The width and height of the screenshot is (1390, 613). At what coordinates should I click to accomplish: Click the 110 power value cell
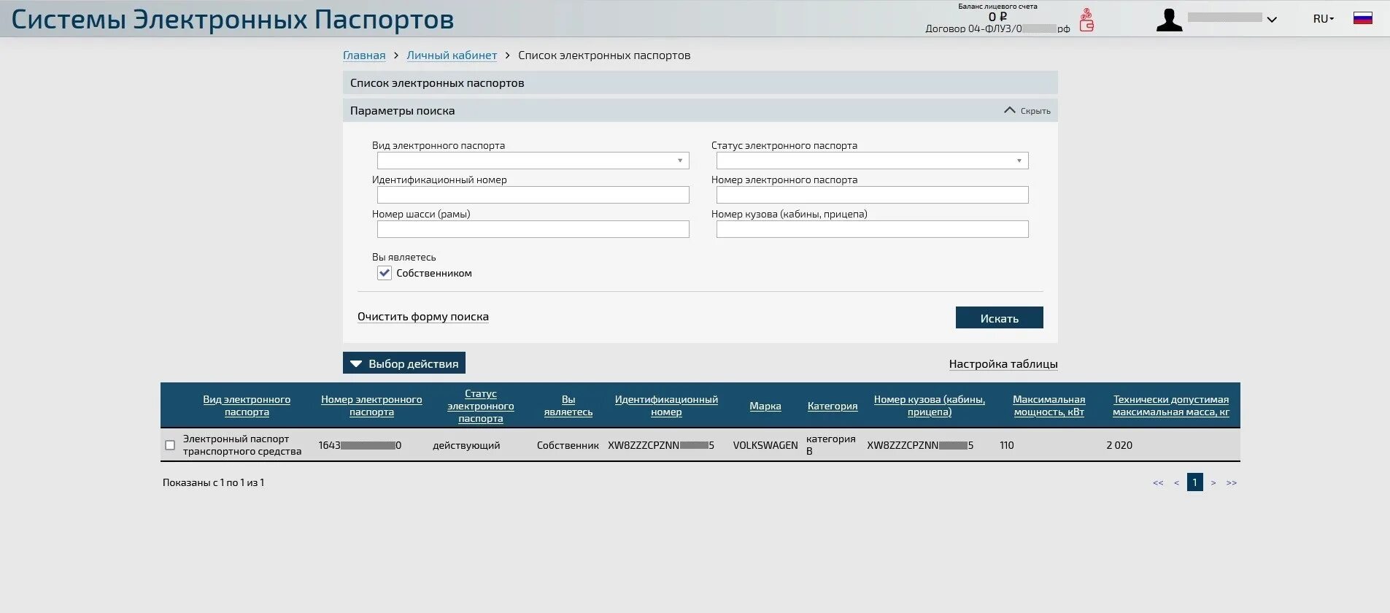[x=1007, y=445]
